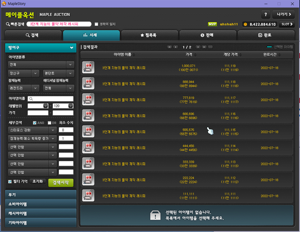Click the 메소 획득량 증가 최소 수치 field
This screenshot has width=300, height=232.
[x=66, y=138]
